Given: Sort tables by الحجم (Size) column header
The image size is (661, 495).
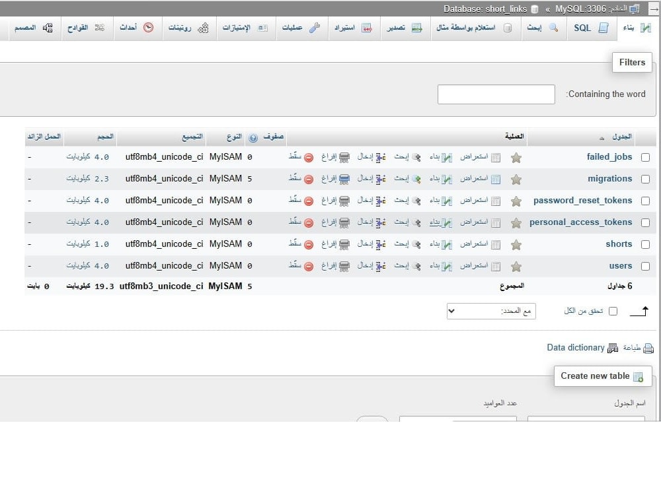Looking at the screenshot, I should tap(105, 137).
